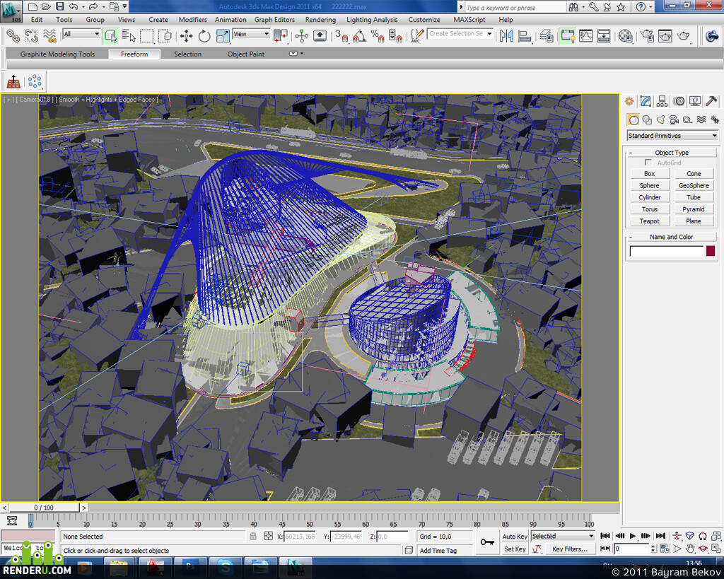Switch to the Object Paint tab
724x579 pixels.
pos(245,54)
